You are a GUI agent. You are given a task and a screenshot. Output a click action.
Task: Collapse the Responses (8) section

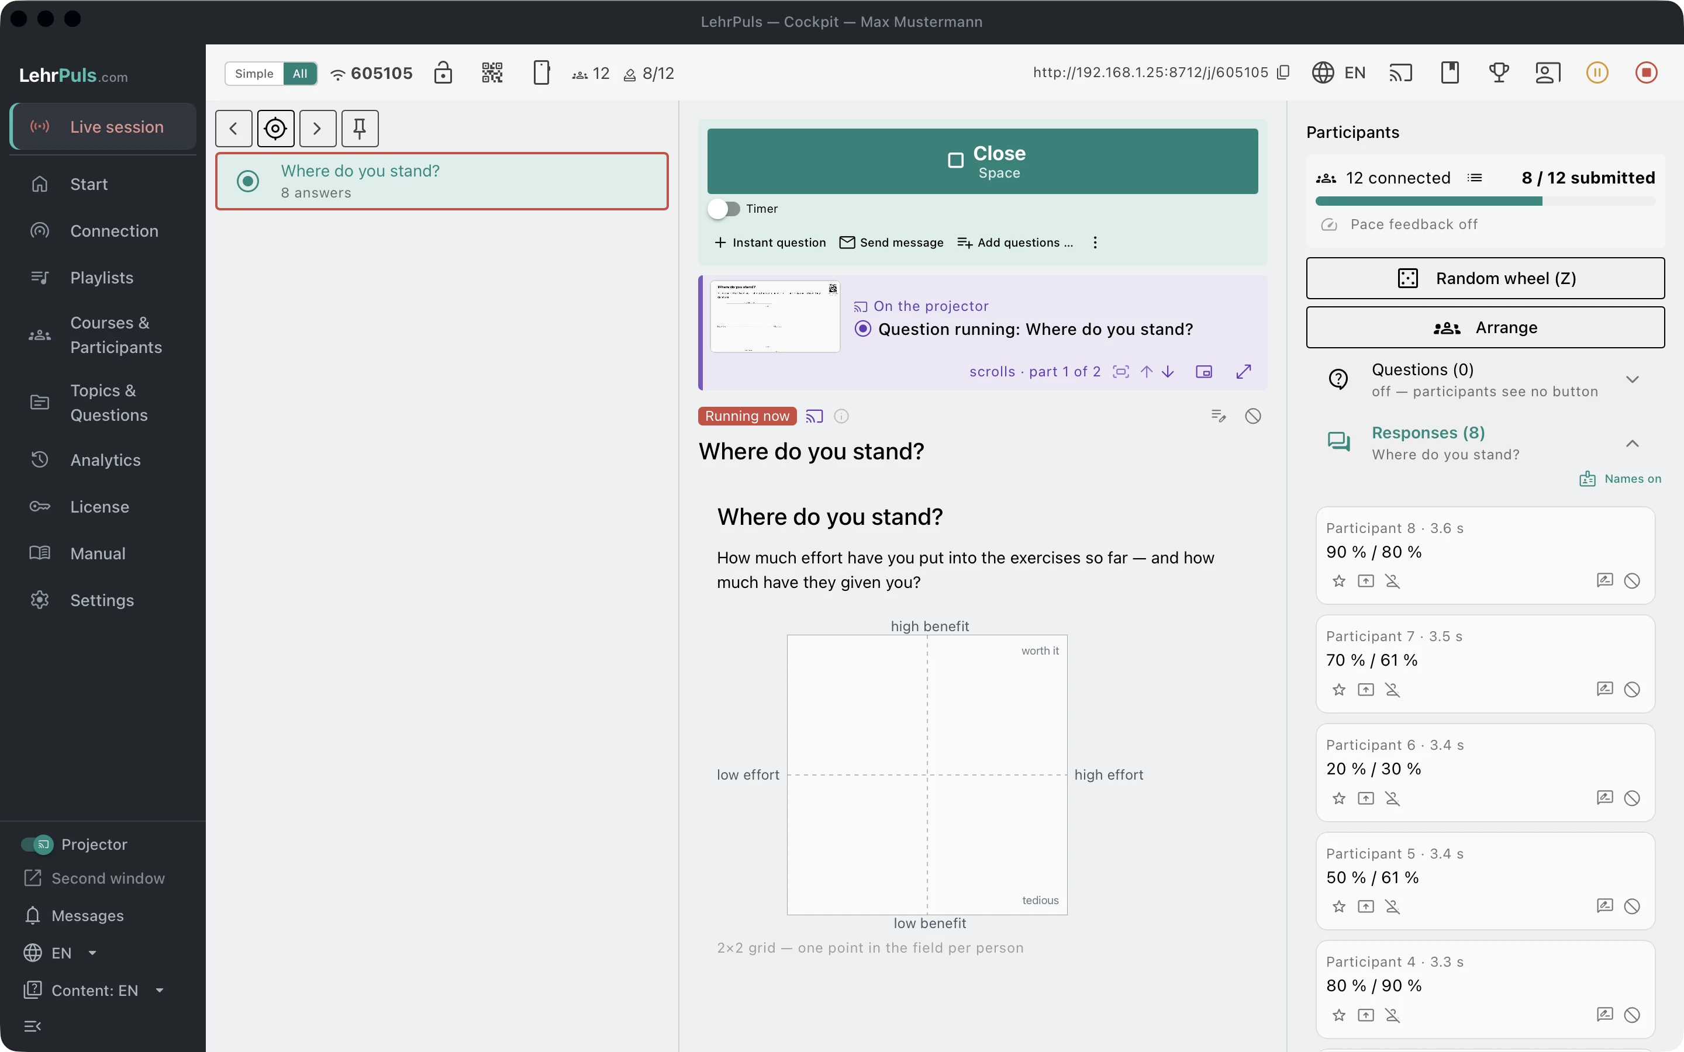[x=1632, y=443]
